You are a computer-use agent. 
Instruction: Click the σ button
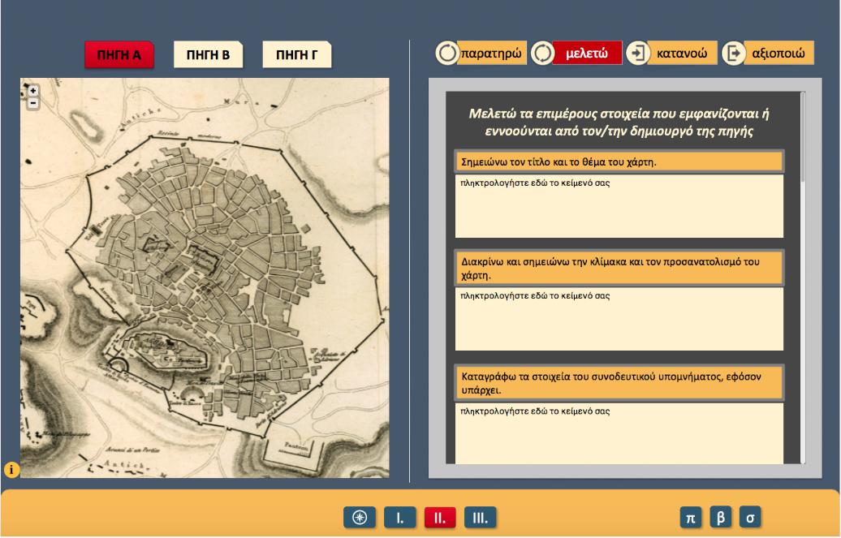pyautogui.click(x=750, y=518)
